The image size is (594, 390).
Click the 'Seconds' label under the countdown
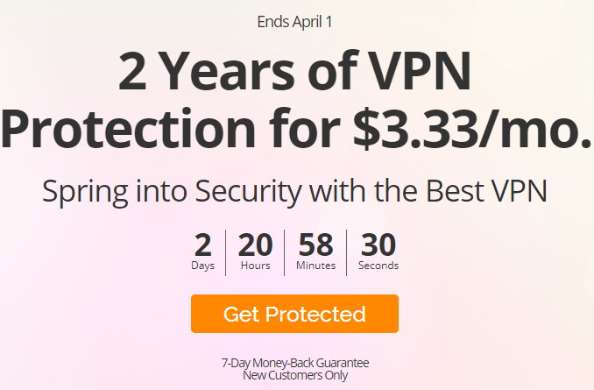378,266
